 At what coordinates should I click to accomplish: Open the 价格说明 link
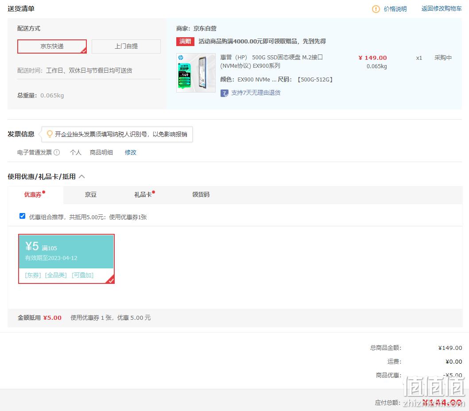395,9
